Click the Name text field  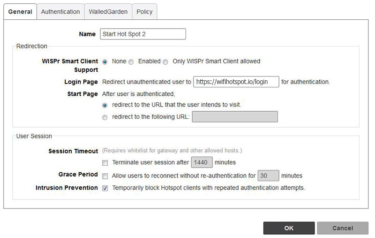tap(143, 34)
